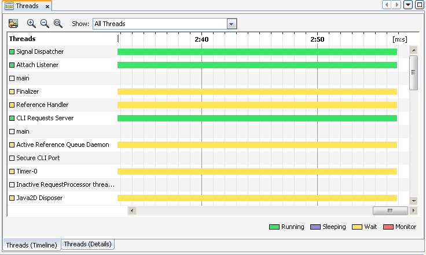Click the horizontal scrollbar thumb
This screenshot has height=255, width=426.
(x=390, y=210)
